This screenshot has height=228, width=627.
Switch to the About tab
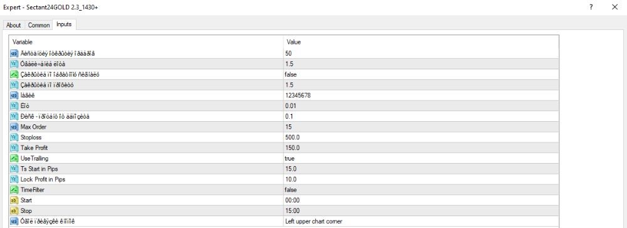pyautogui.click(x=14, y=25)
